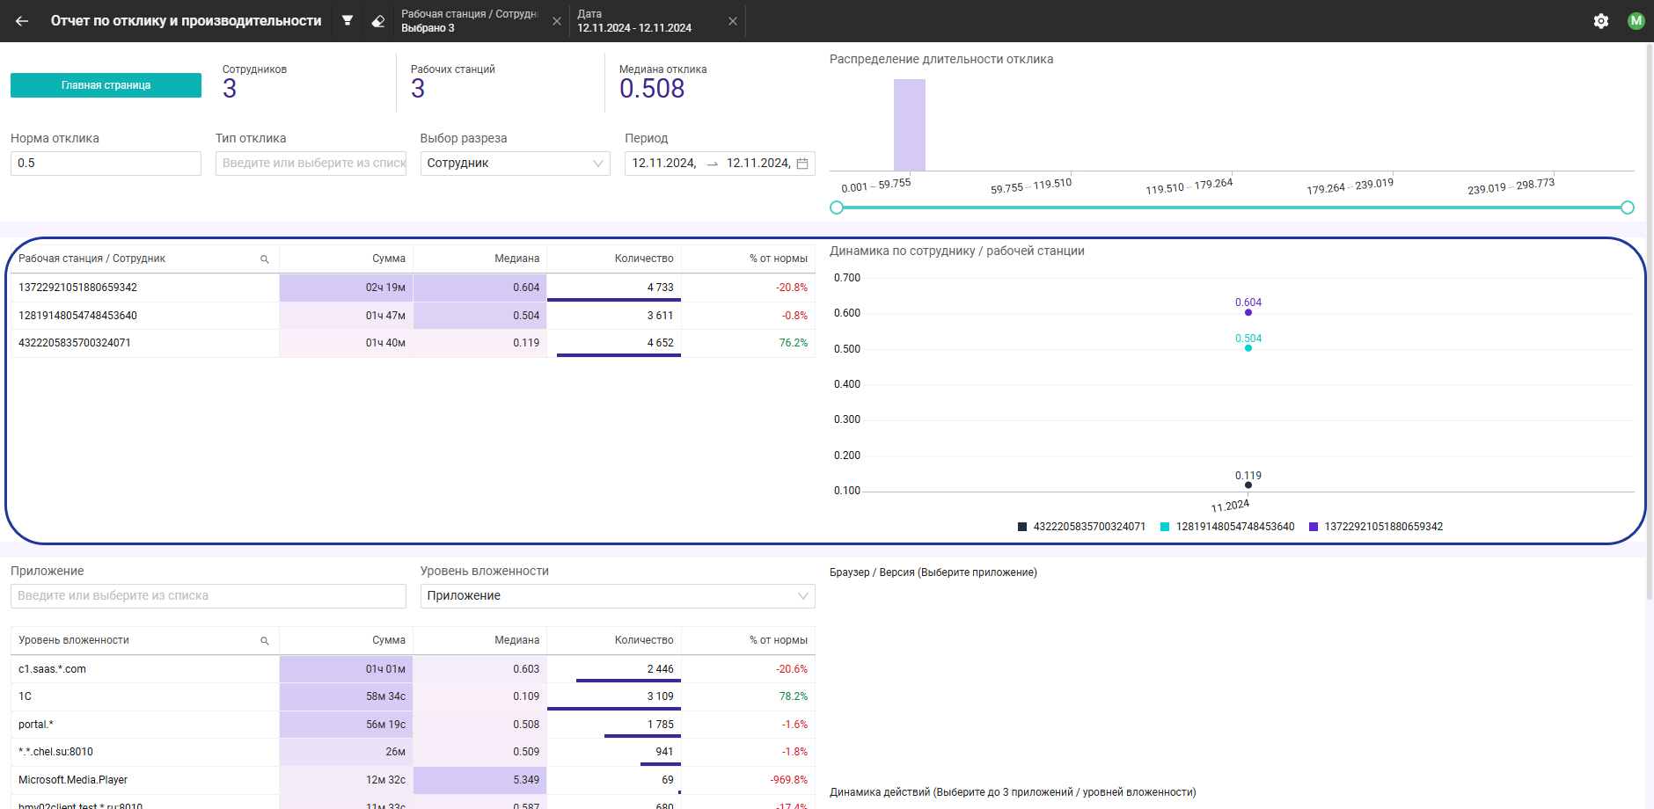
Task: Sort the lower table by Медиана
Action: pos(516,640)
